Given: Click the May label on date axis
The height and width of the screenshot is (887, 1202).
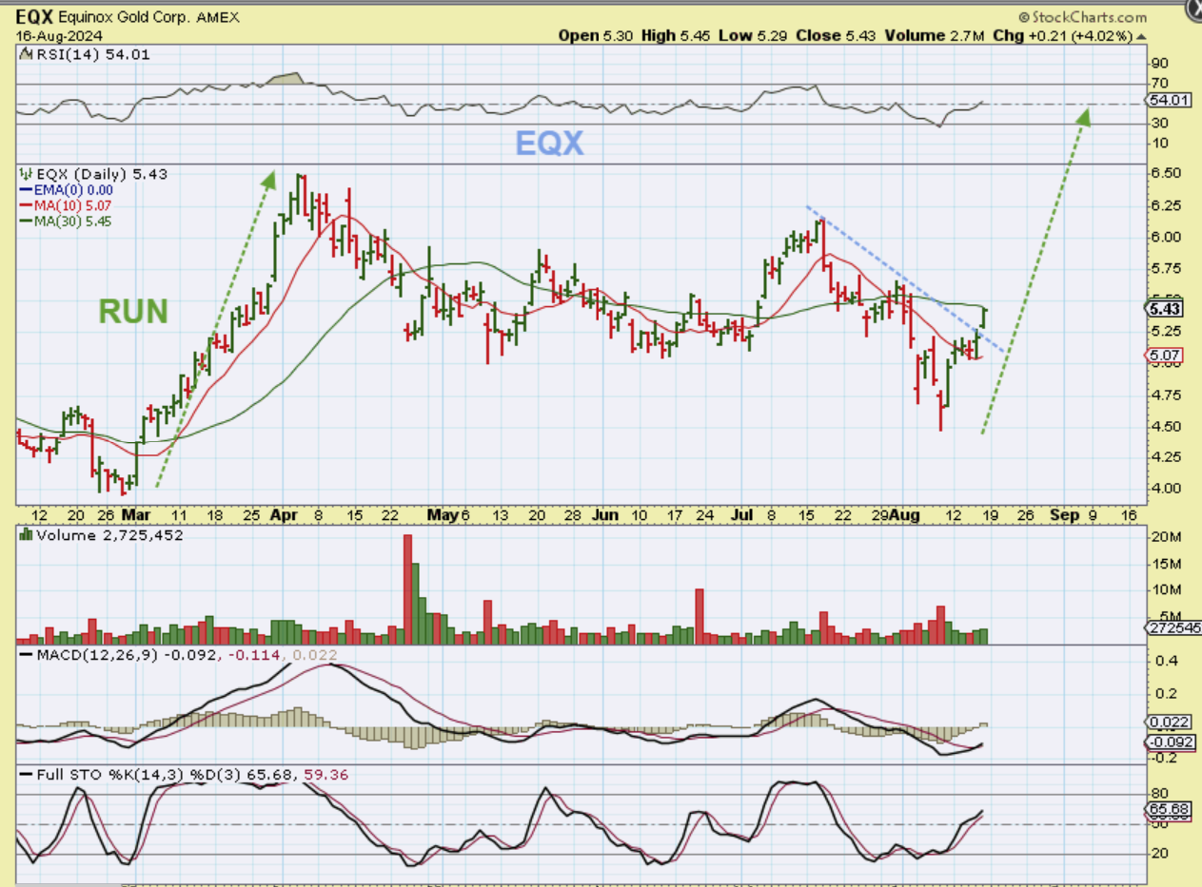Looking at the screenshot, I should (443, 515).
